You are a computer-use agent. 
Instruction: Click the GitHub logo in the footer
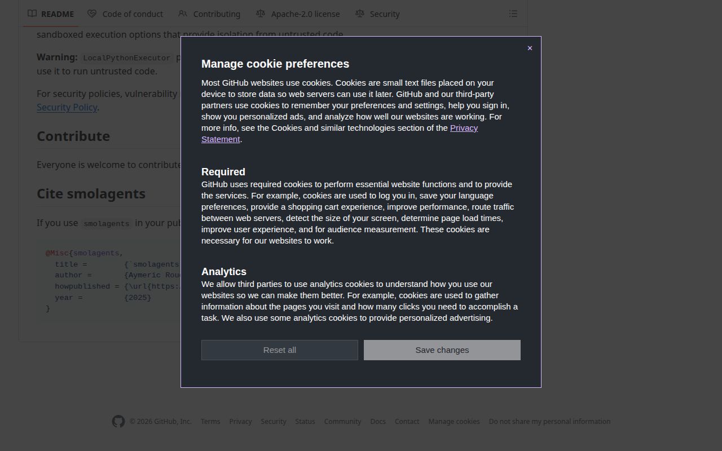coord(118,421)
